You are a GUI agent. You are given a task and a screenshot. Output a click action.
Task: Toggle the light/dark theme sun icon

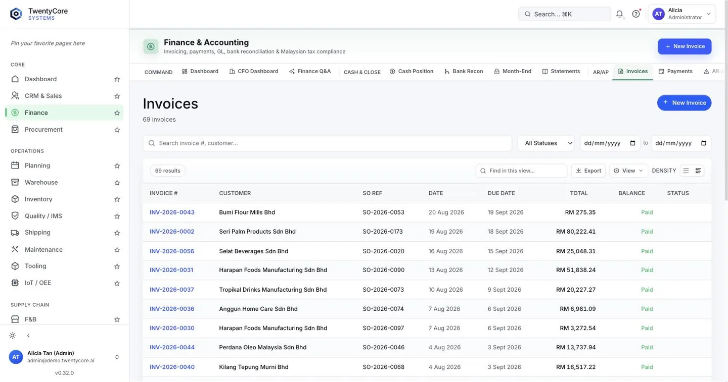point(13,336)
